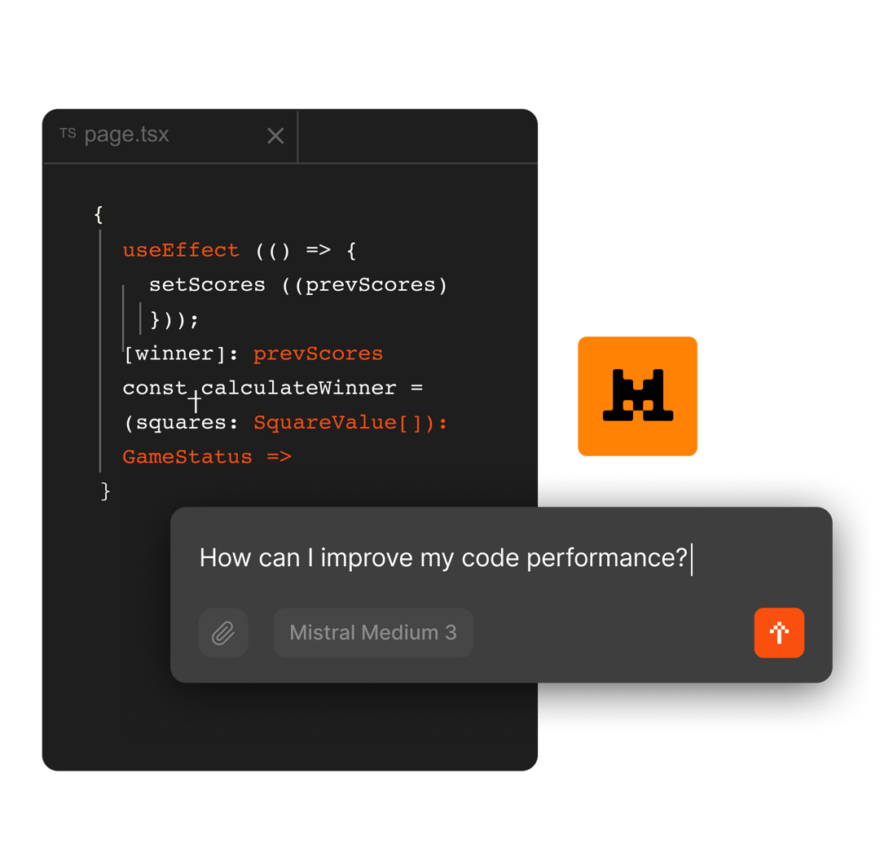Screen dimensions: 880x857
Task: Click the orange Mistral logo
Action: tap(638, 396)
